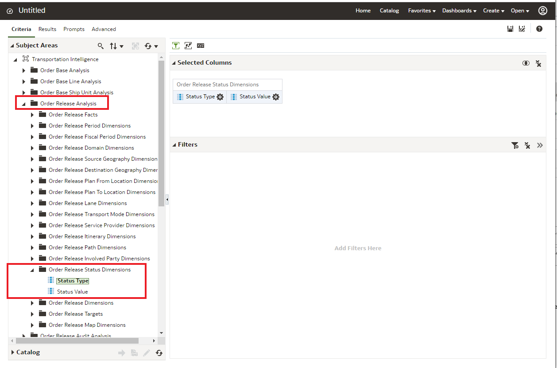Screen dimensions: 557x368
Task: Remove all columns in Selected Columns header
Action: [538, 63]
